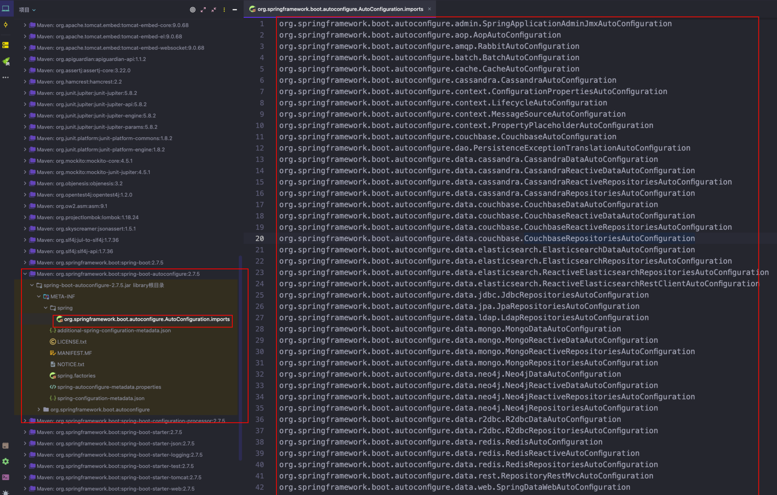Open the JRebel rocket tool window

coord(6,61)
